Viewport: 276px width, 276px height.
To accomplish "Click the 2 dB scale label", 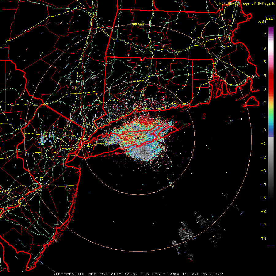I will pos(265,103).
